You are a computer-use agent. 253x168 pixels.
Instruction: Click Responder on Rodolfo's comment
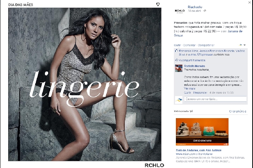pyautogui.click(x=200, y=92)
